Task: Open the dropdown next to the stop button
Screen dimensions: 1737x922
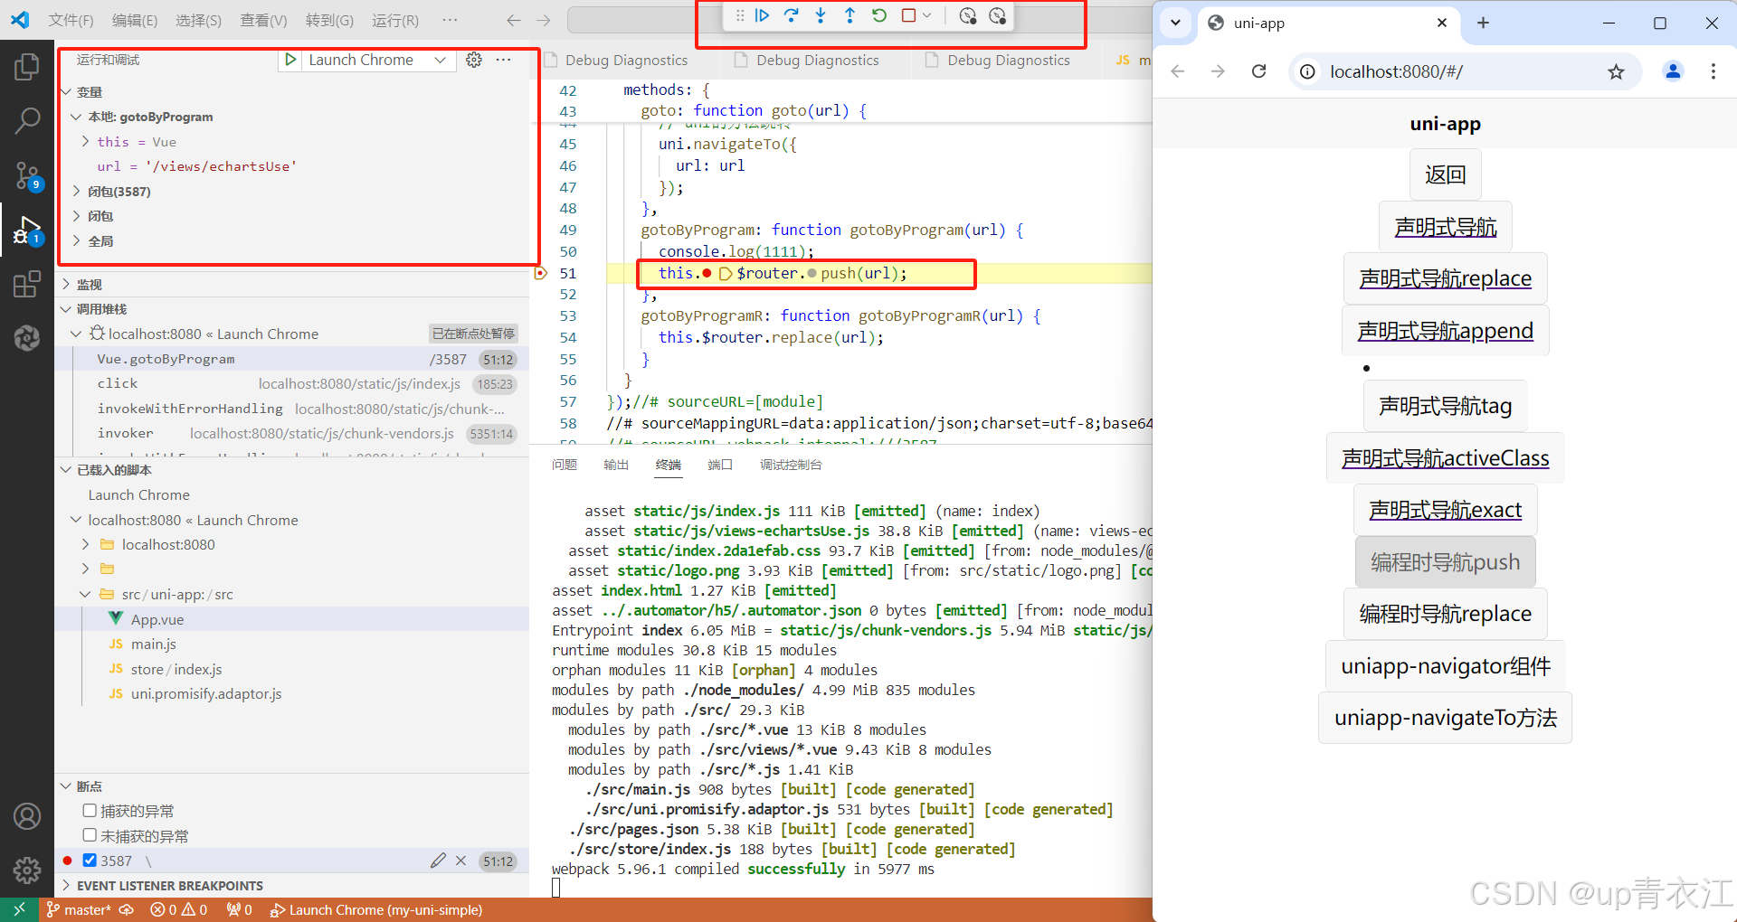Action: [927, 15]
